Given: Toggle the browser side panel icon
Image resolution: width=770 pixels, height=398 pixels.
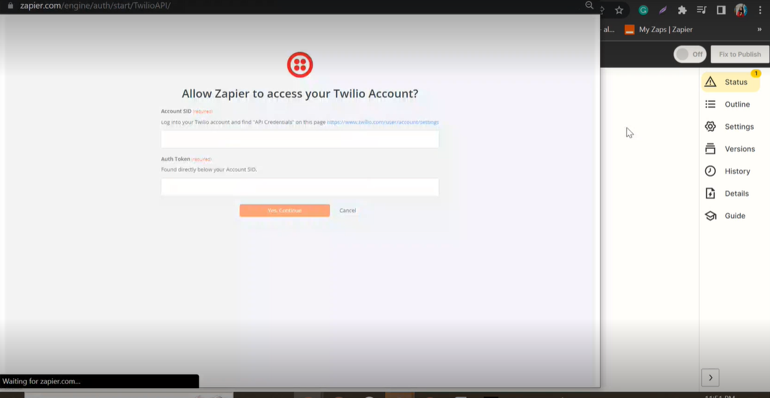Looking at the screenshot, I should coord(721,10).
